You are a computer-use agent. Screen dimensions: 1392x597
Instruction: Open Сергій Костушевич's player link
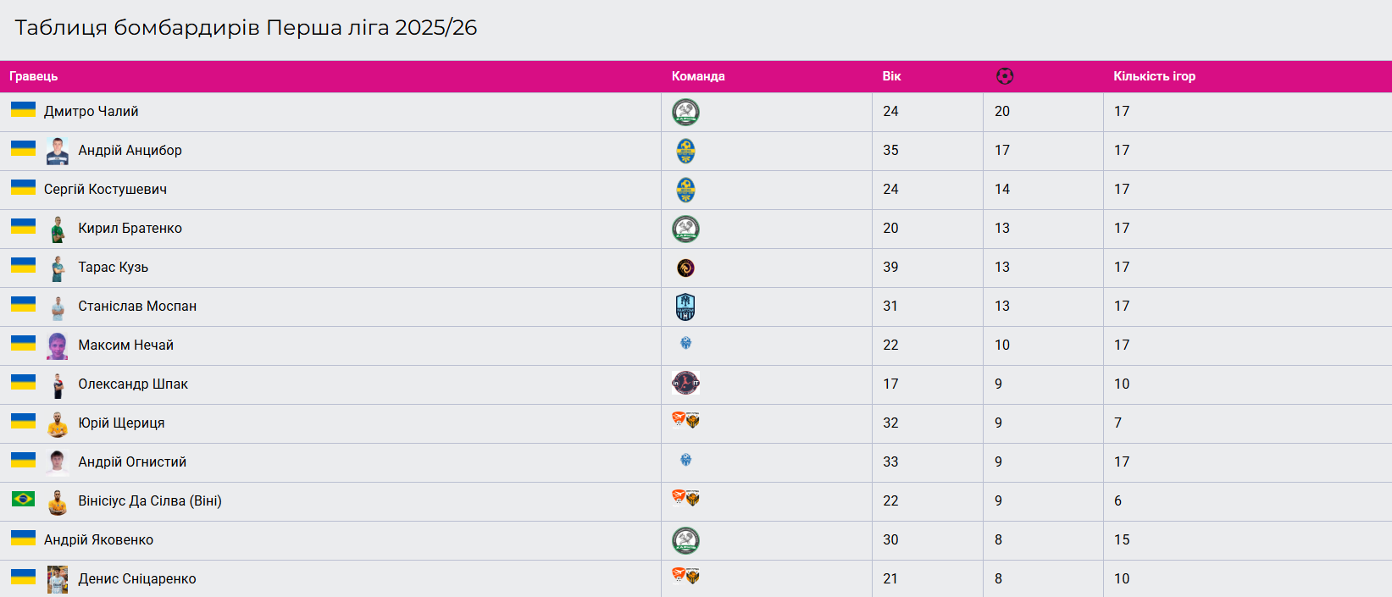[105, 190]
